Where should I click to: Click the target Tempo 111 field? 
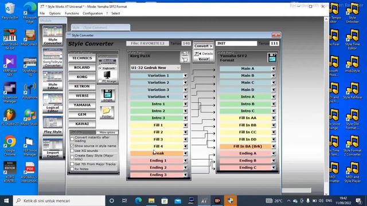(x=274, y=43)
